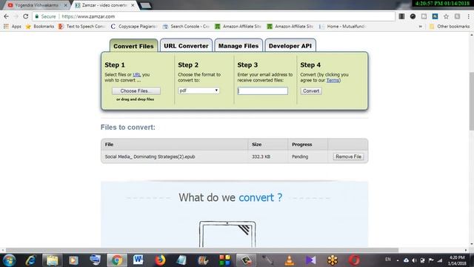Open the Apps grid shortcut
Viewport: 474px width, 267px height.
tap(13, 27)
